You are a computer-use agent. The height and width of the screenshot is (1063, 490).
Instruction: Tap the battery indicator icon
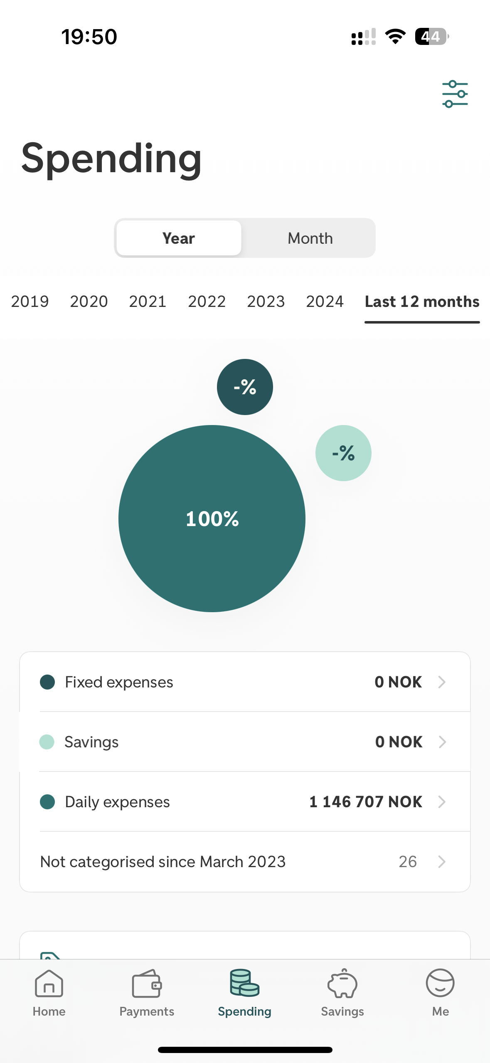[x=431, y=37]
